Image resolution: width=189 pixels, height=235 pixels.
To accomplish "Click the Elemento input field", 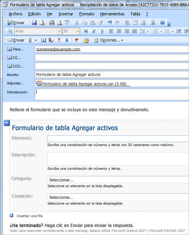I will [118, 138].
